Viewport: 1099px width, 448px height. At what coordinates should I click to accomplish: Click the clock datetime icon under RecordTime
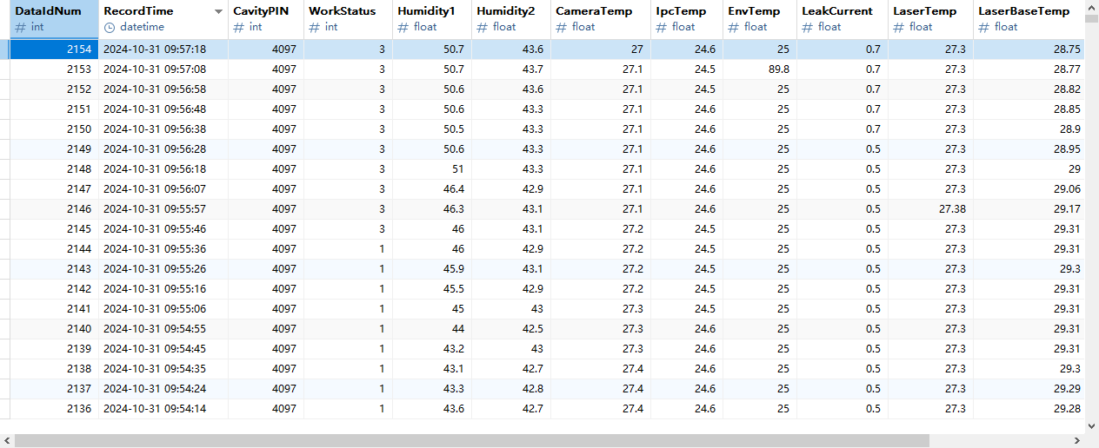(x=109, y=27)
